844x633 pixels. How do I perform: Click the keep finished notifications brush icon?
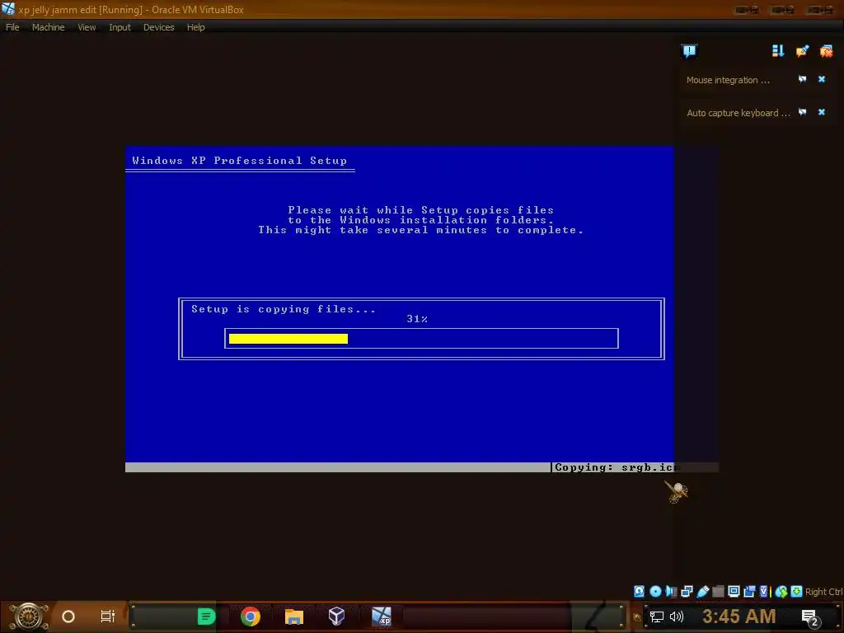(x=802, y=50)
